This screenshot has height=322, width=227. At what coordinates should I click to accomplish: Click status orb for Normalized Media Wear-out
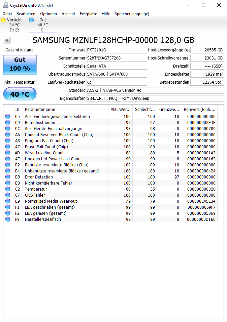coord(8,201)
